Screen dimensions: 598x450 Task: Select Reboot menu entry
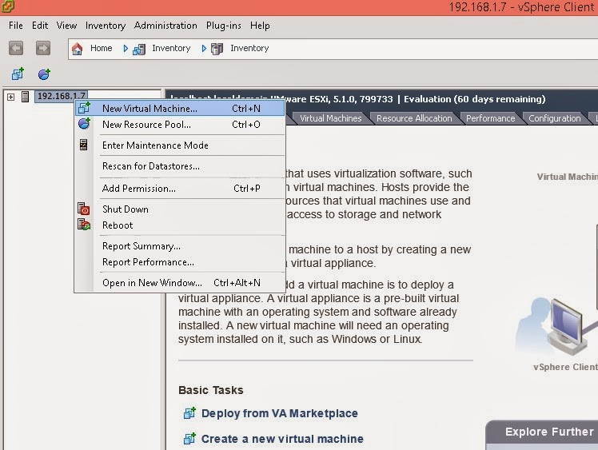pos(180,225)
